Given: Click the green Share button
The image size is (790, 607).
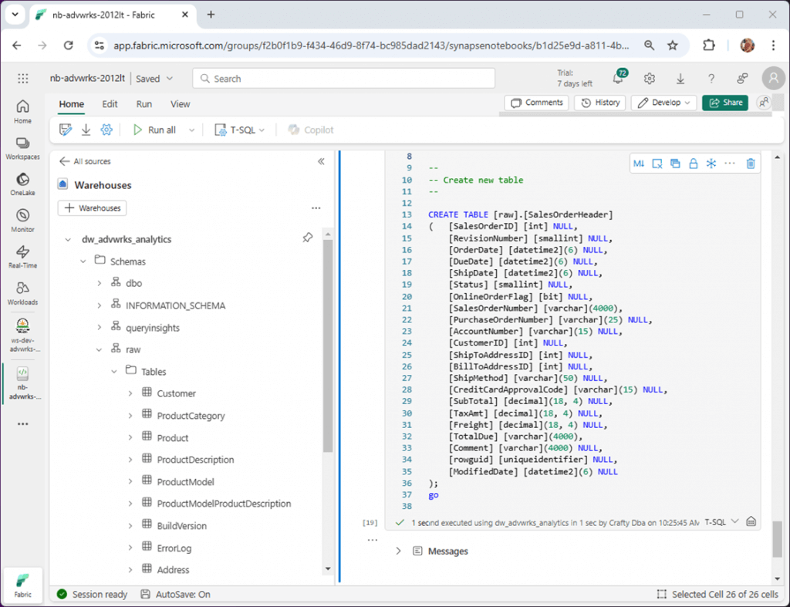Looking at the screenshot, I should point(724,102).
